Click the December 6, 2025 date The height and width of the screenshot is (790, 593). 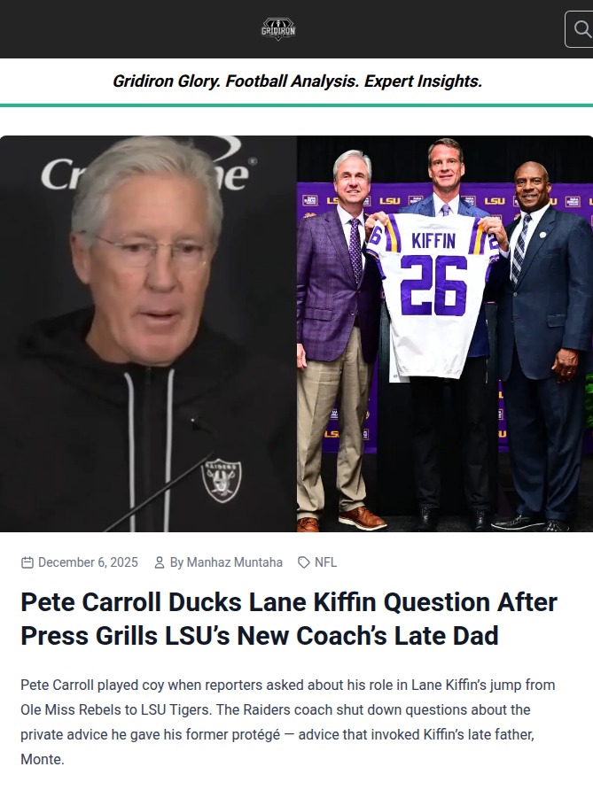coord(88,562)
